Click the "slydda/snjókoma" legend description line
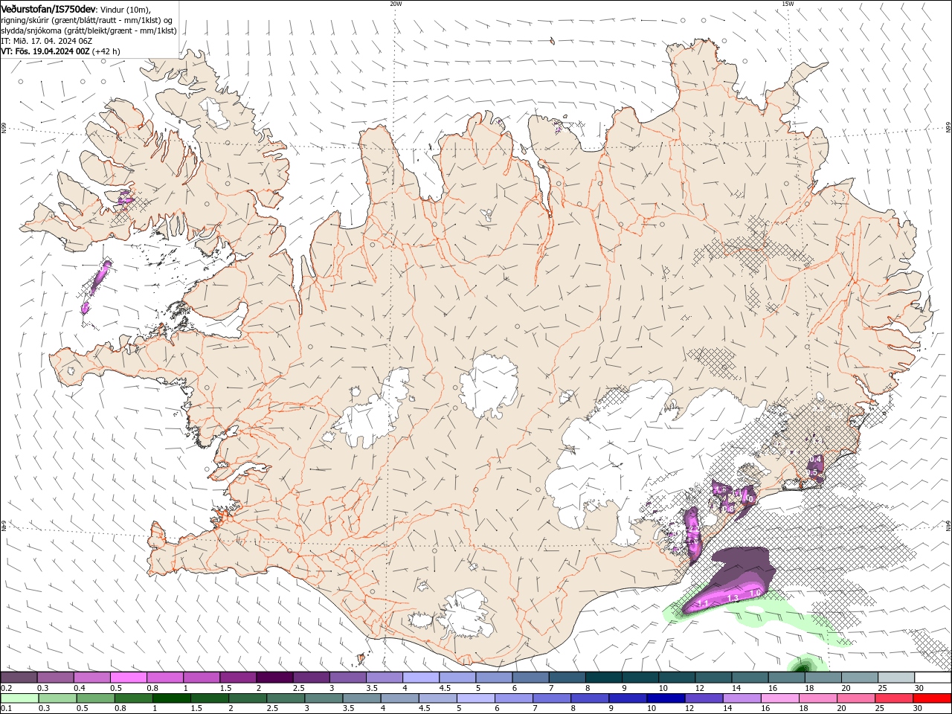Viewport: 952px width, 714px height. click(x=89, y=30)
